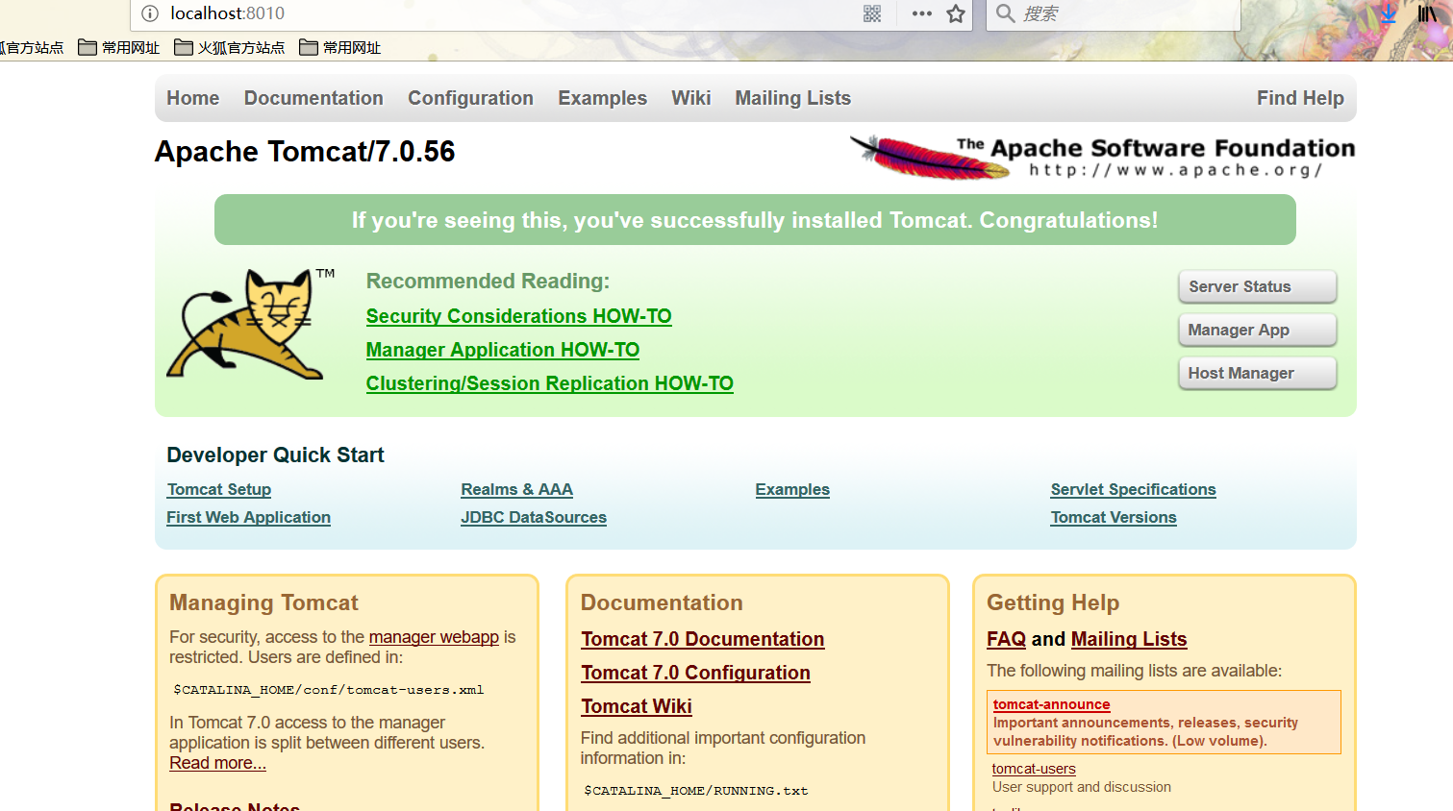This screenshot has width=1453, height=811.
Task: Go to Home in the navigation bar
Action: (x=192, y=98)
